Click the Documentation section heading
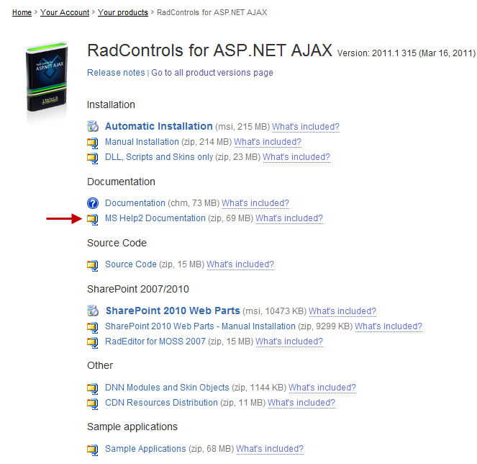This screenshot has width=477, height=464. [x=121, y=182]
